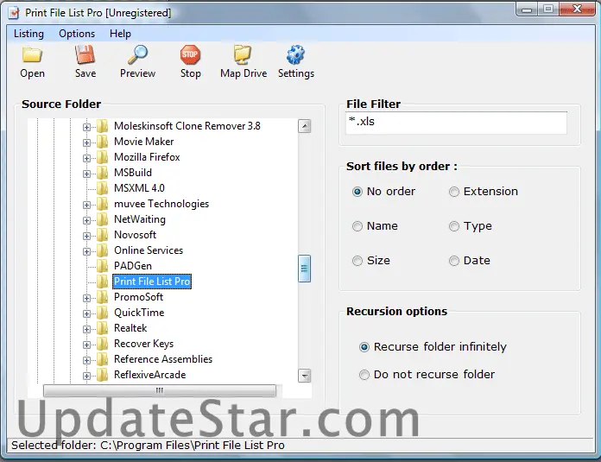
Task: Click the app icon in title bar
Action: click(x=14, y=13)
